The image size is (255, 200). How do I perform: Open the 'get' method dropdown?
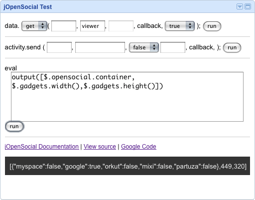pos(34,26)
